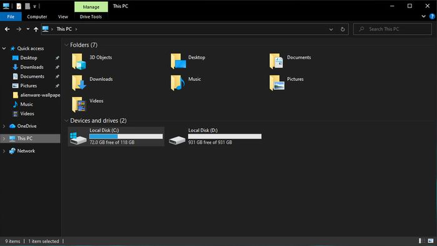This screenshot has height=246, width=437.
Task: Open Documents in Quick access sidebar
Action: click(x=32, y=76)
